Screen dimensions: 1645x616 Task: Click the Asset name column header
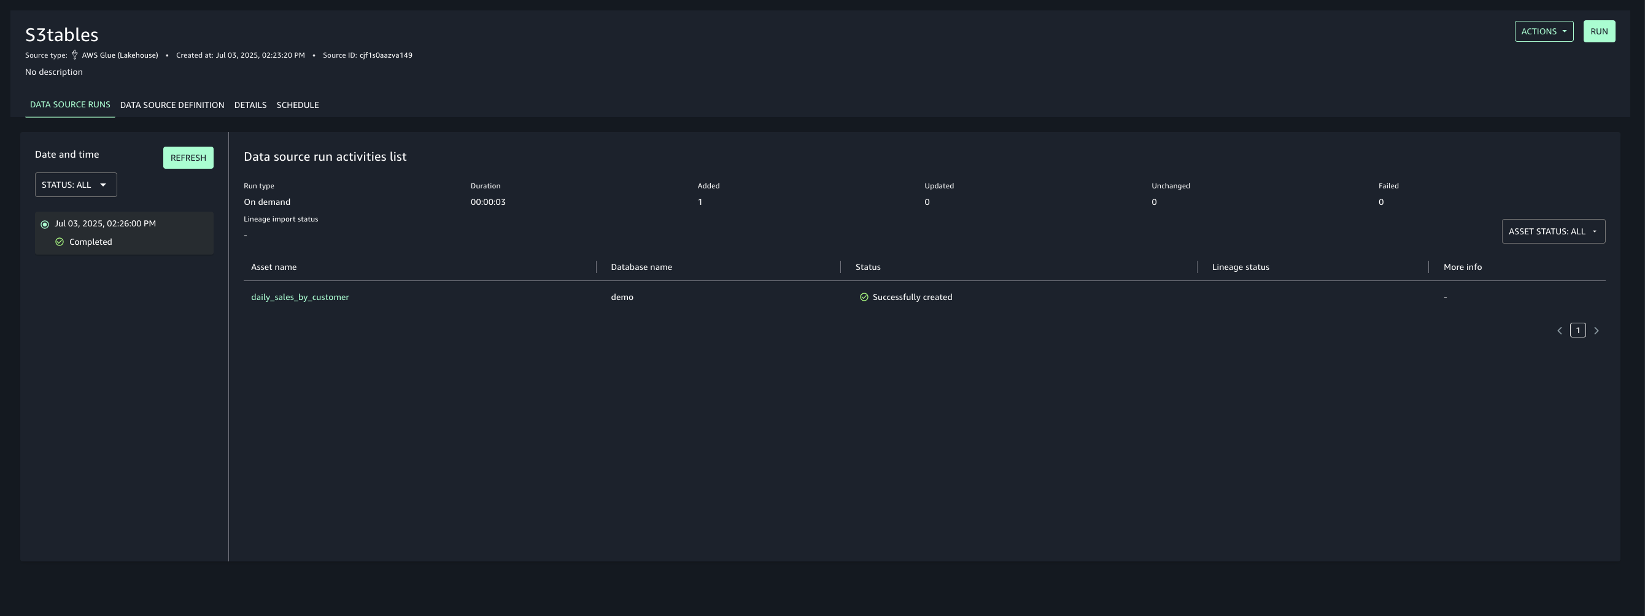(273, 268)
